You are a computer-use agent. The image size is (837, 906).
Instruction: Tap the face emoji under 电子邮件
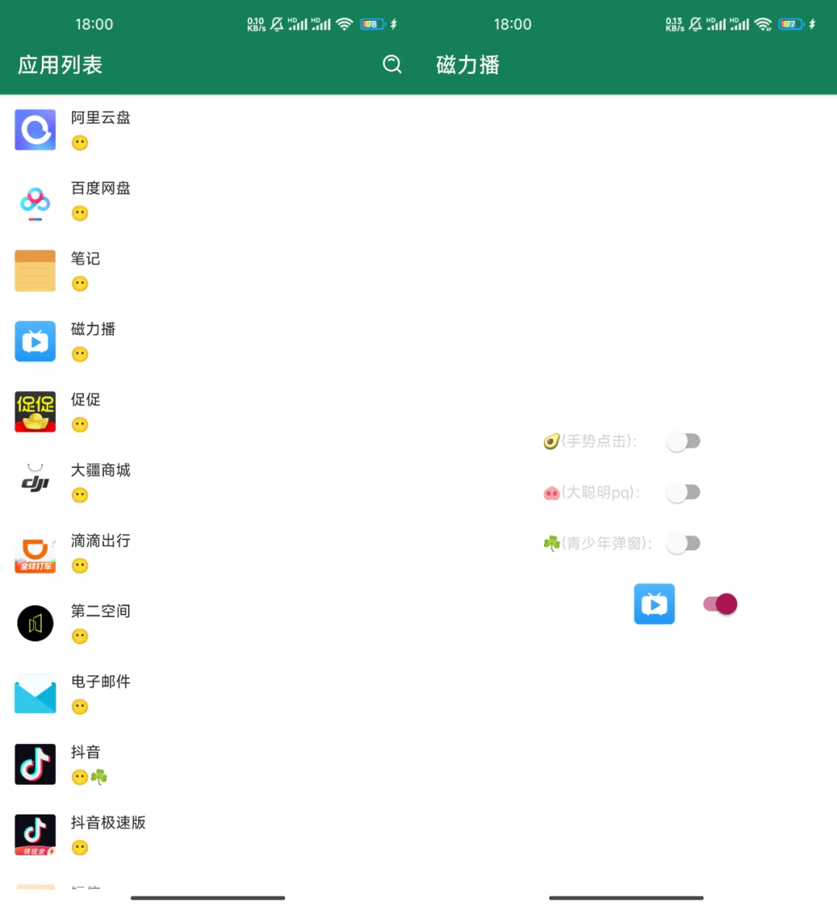click(x=80, y=707)
